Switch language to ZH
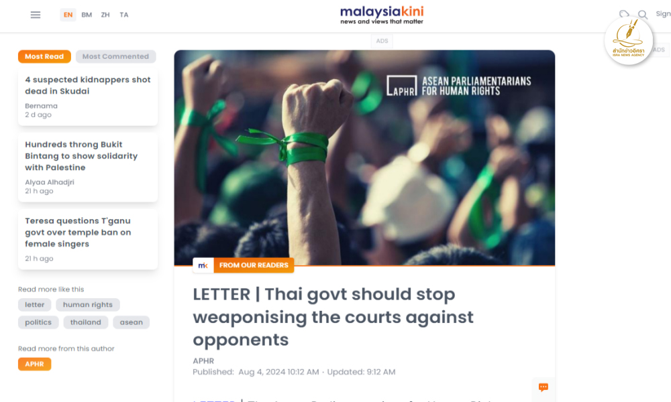Image resolution: width=671 pixels, height=402 pixels. point(105,15)
